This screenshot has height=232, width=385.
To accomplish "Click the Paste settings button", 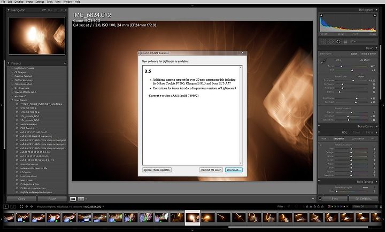I will point(52,199).
